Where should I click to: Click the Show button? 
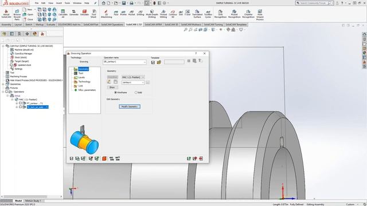(x=112, y=88)
